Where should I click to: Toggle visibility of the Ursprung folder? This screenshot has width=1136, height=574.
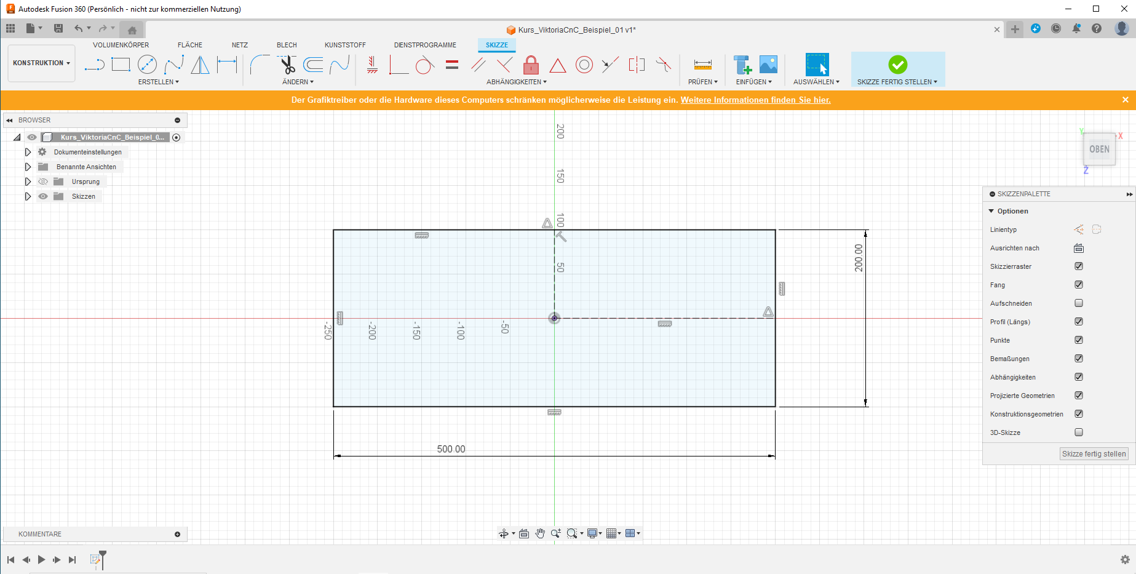(x=43, y=181)
